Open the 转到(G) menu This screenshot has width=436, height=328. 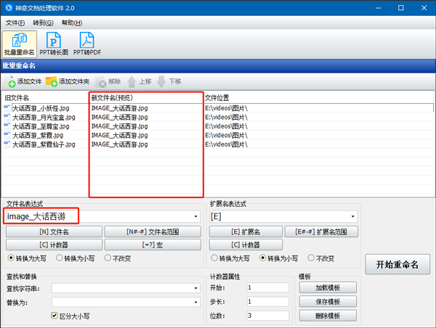pyautogui.click(x=43, y=22)
